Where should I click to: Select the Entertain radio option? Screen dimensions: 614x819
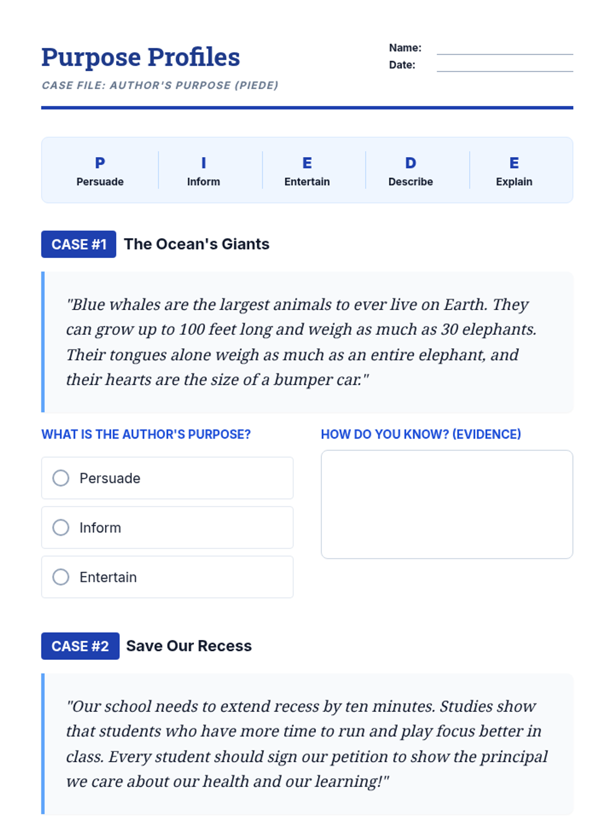click(167, 577)
